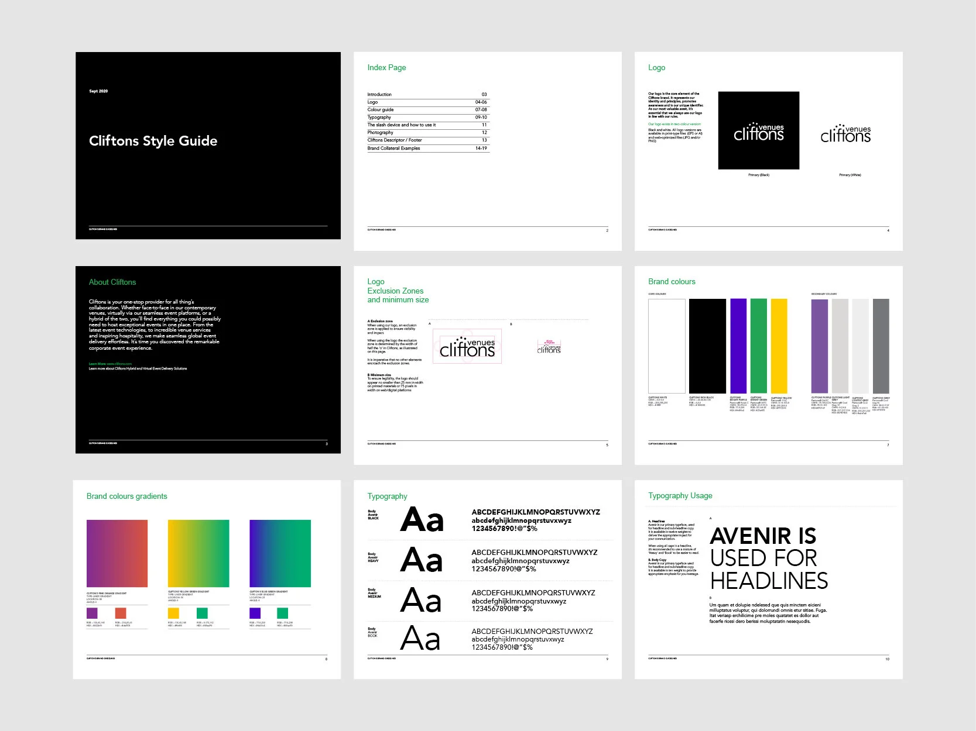
Task: Pick the Cliftons Bright Purple colour bar
Action: pyautogui.click(x=738, y=346)
